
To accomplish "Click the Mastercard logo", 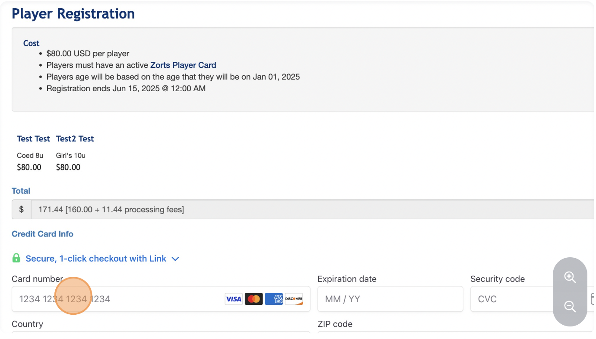I will (254, 299).
